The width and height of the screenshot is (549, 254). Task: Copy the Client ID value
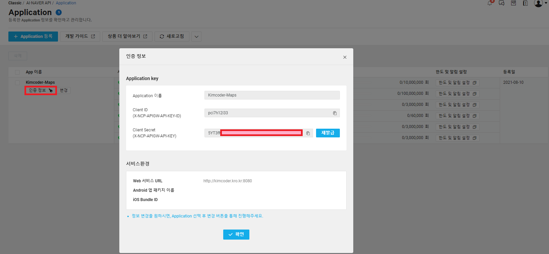(x=334, y=113)
